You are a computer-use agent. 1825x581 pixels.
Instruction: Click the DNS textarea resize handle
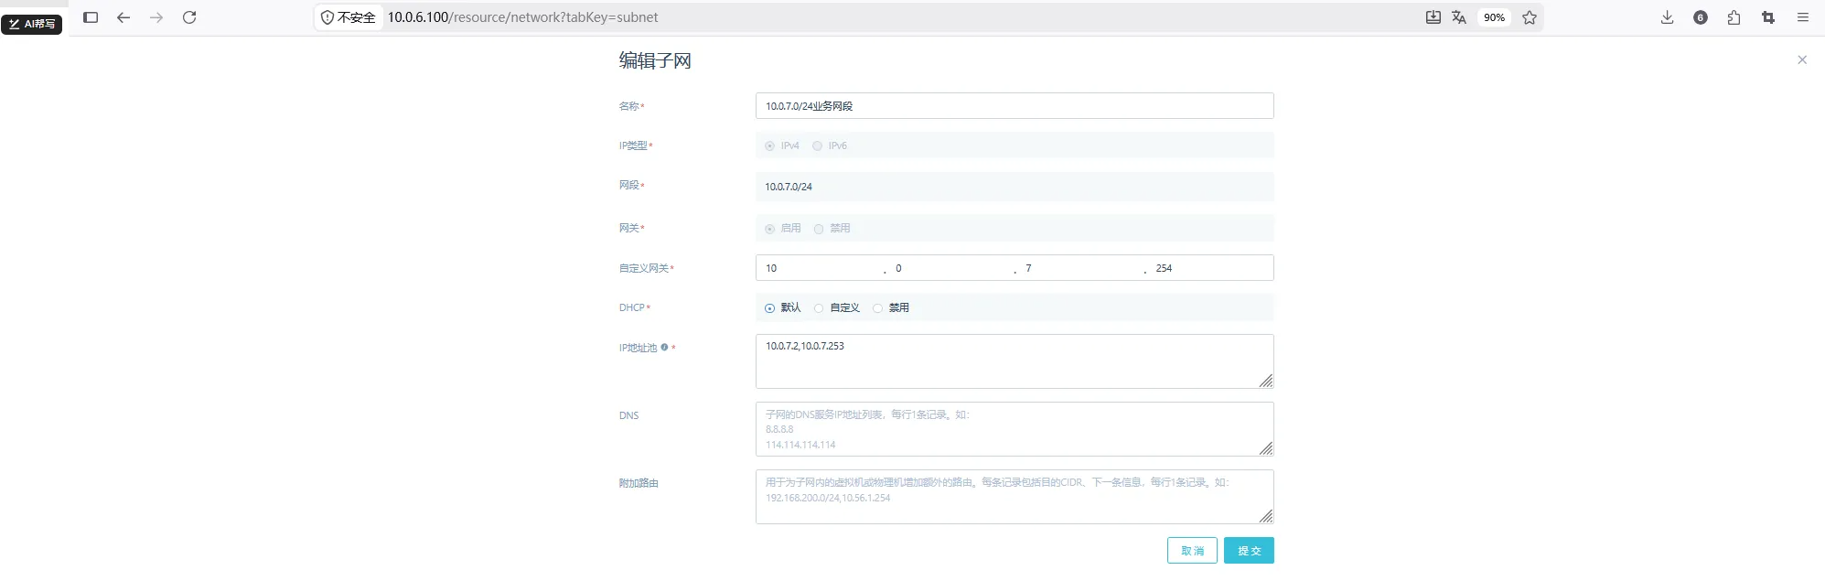[x=1266, y=448]
